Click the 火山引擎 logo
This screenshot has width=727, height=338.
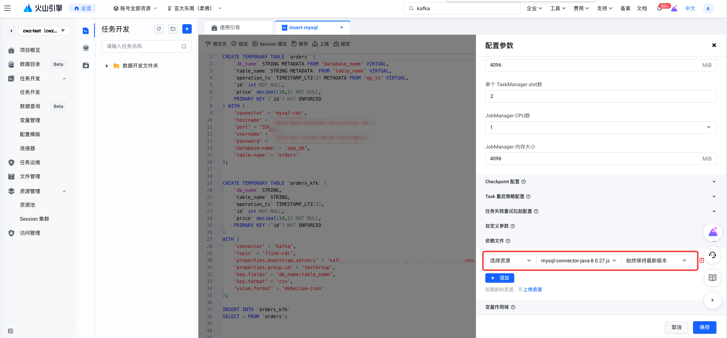point(43,8)
